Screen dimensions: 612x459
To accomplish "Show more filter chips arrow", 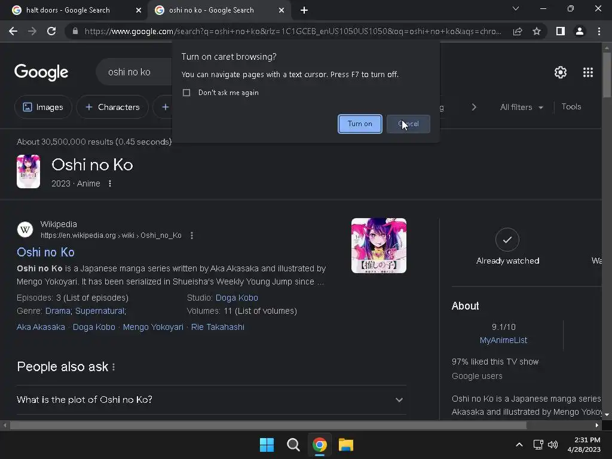I will coord(474,107).
